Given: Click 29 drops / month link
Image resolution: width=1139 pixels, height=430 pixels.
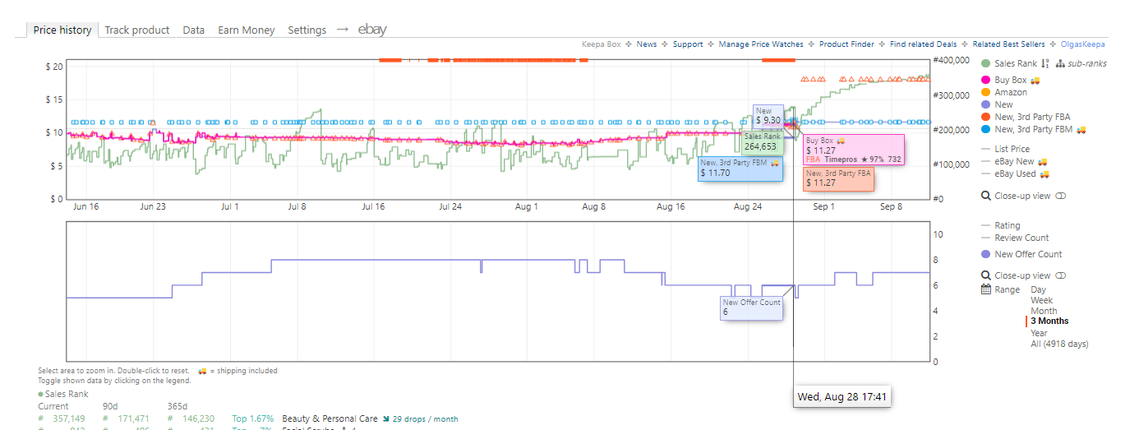Looking at the screenshot, I should click(425, 419).
